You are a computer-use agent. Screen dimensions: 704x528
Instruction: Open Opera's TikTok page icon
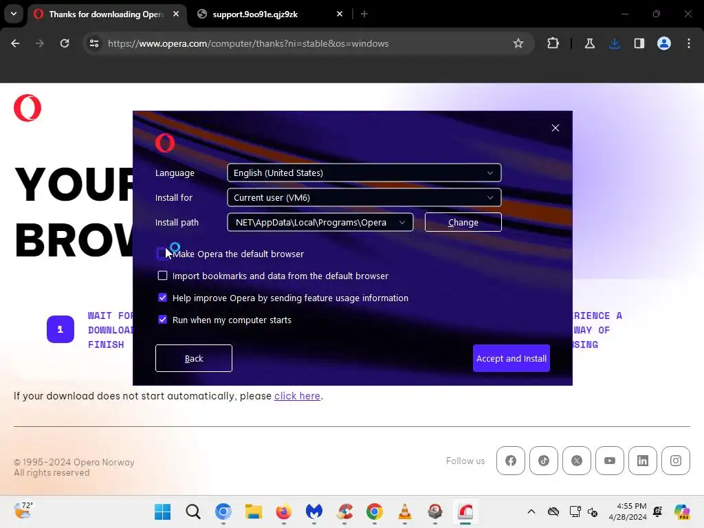tap(544, 461)
